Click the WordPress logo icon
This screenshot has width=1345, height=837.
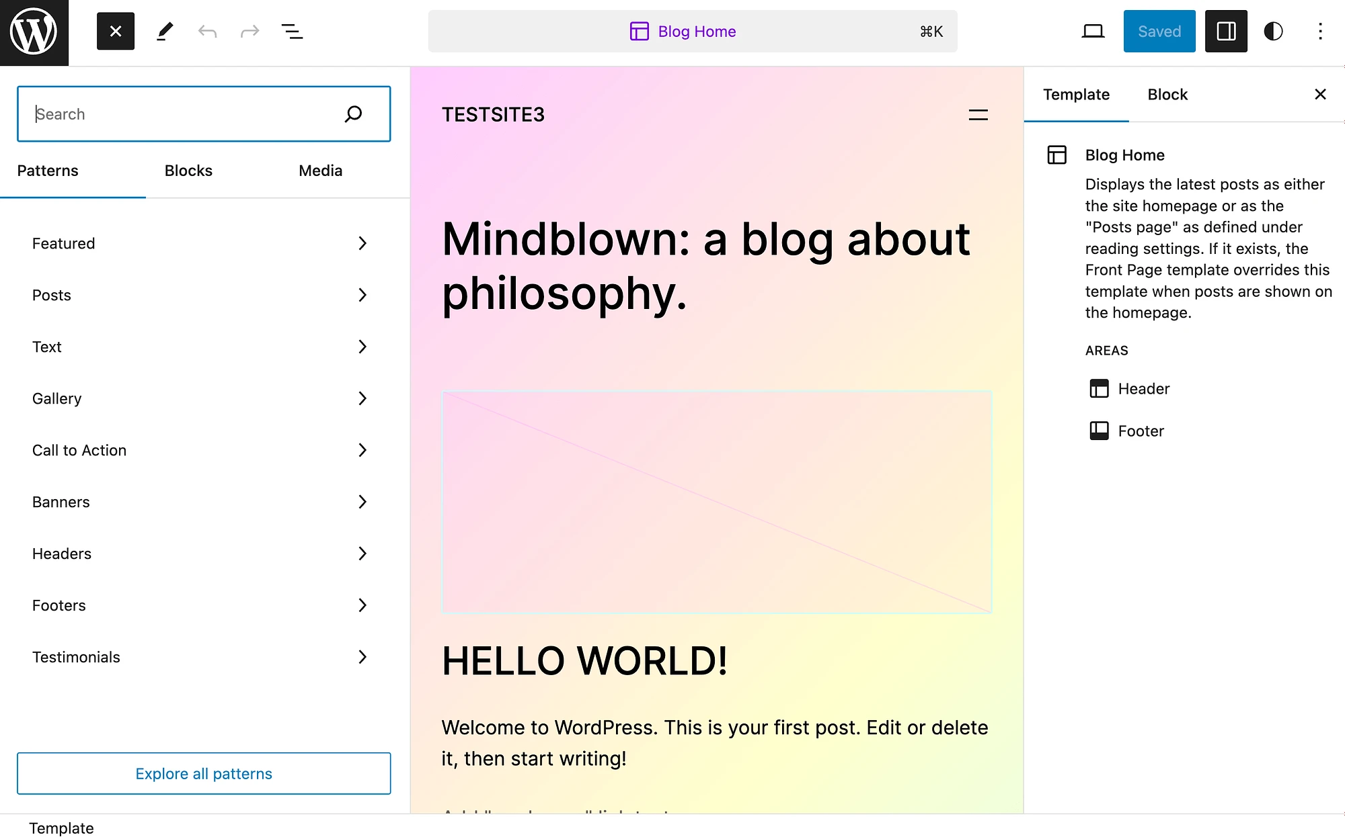pos(34,31)
